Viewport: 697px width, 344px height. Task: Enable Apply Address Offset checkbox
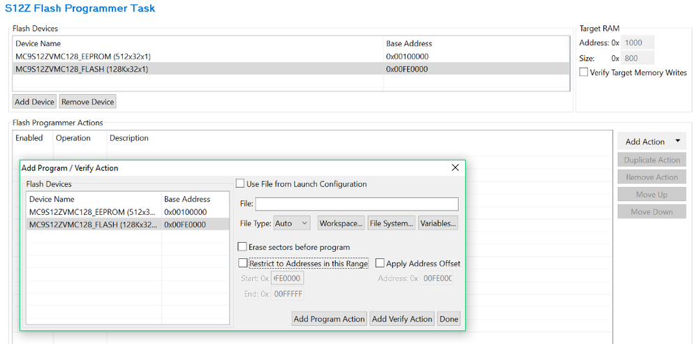(x=380, y=263)
